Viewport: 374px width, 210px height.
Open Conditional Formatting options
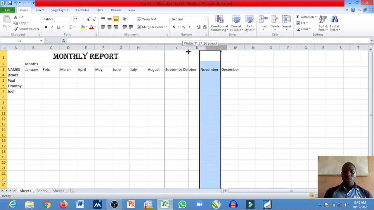click(219, 24)
